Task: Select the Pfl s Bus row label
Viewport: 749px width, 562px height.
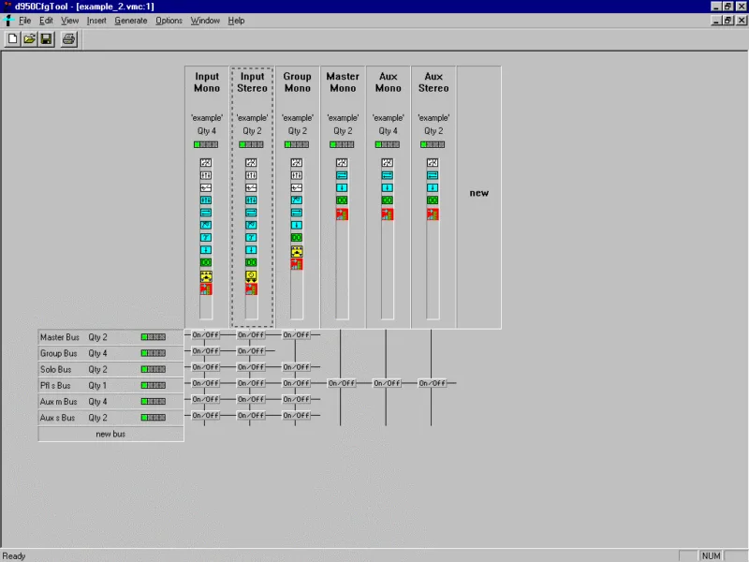Action: coord(55,386)
